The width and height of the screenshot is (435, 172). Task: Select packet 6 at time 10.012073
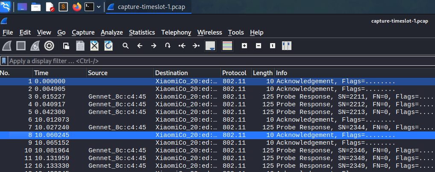coord(217,120)
